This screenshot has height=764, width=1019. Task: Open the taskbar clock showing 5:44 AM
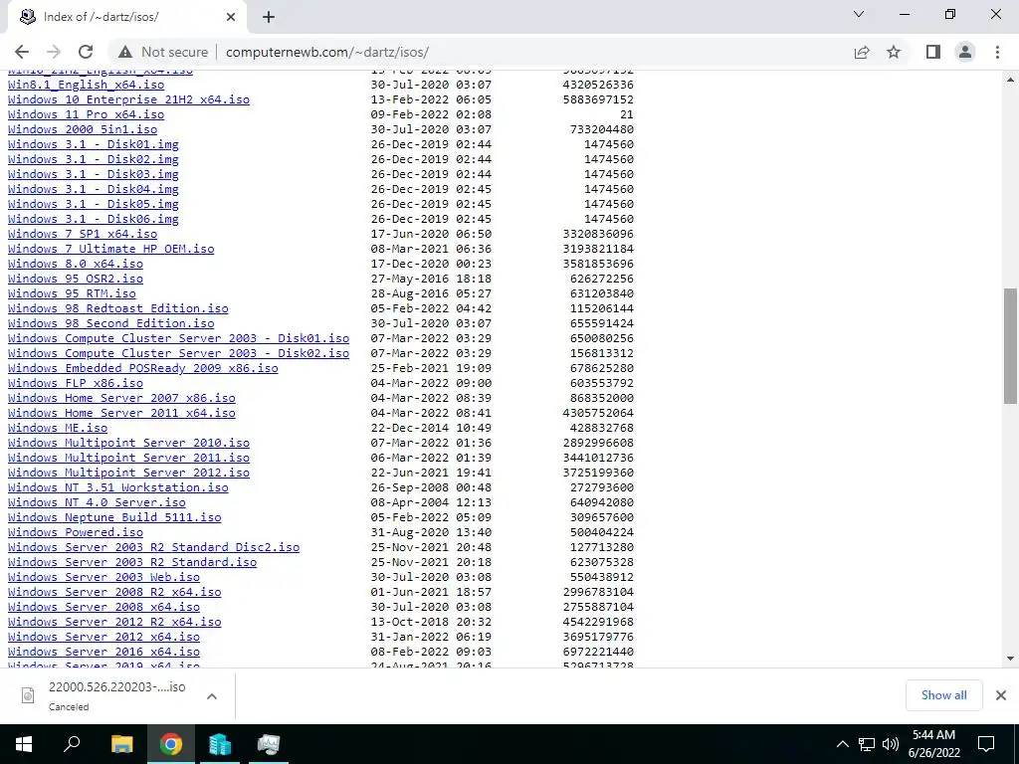pos(933,744)
